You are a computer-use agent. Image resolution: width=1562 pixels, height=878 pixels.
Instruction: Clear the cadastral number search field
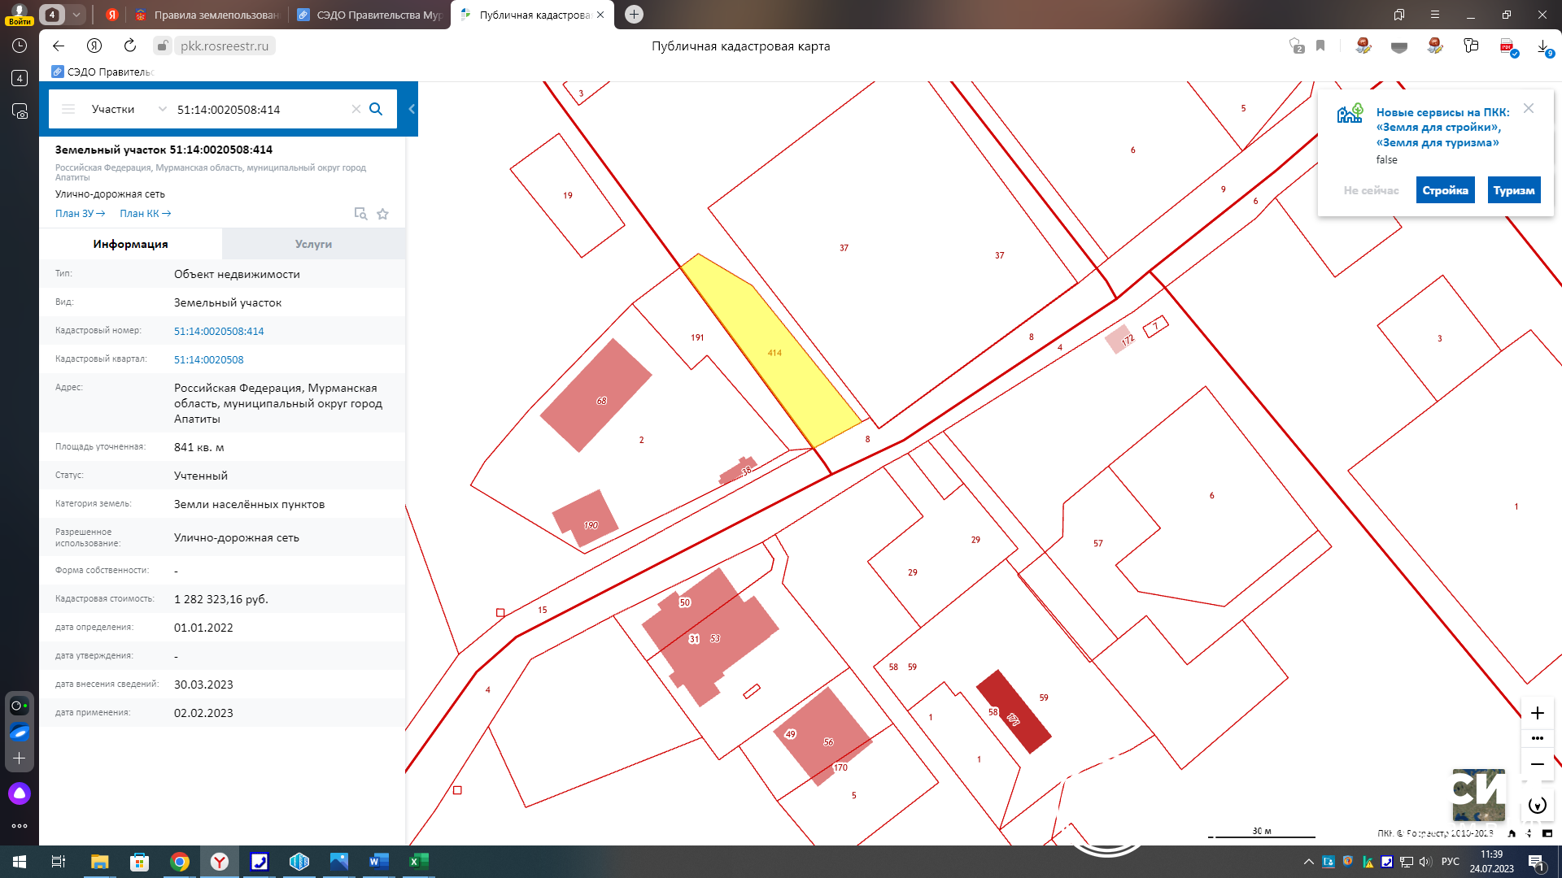pos(356,109)
